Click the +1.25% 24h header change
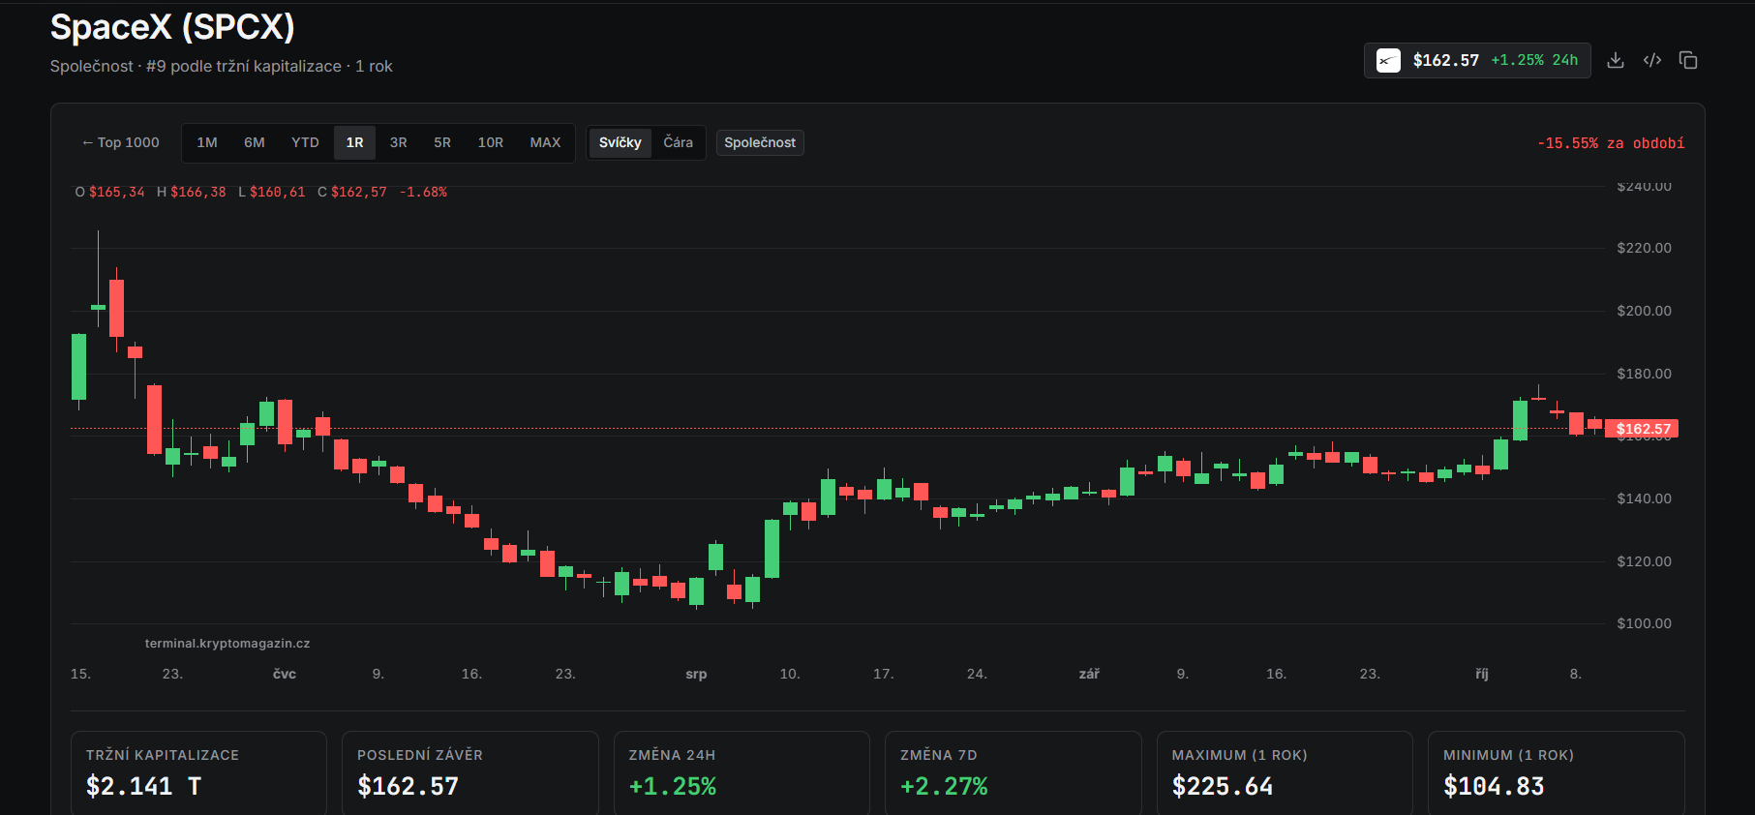 click(1534, 60)
